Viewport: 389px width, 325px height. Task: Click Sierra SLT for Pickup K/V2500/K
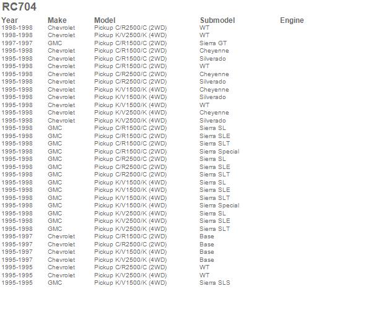[x=214, y=229]
